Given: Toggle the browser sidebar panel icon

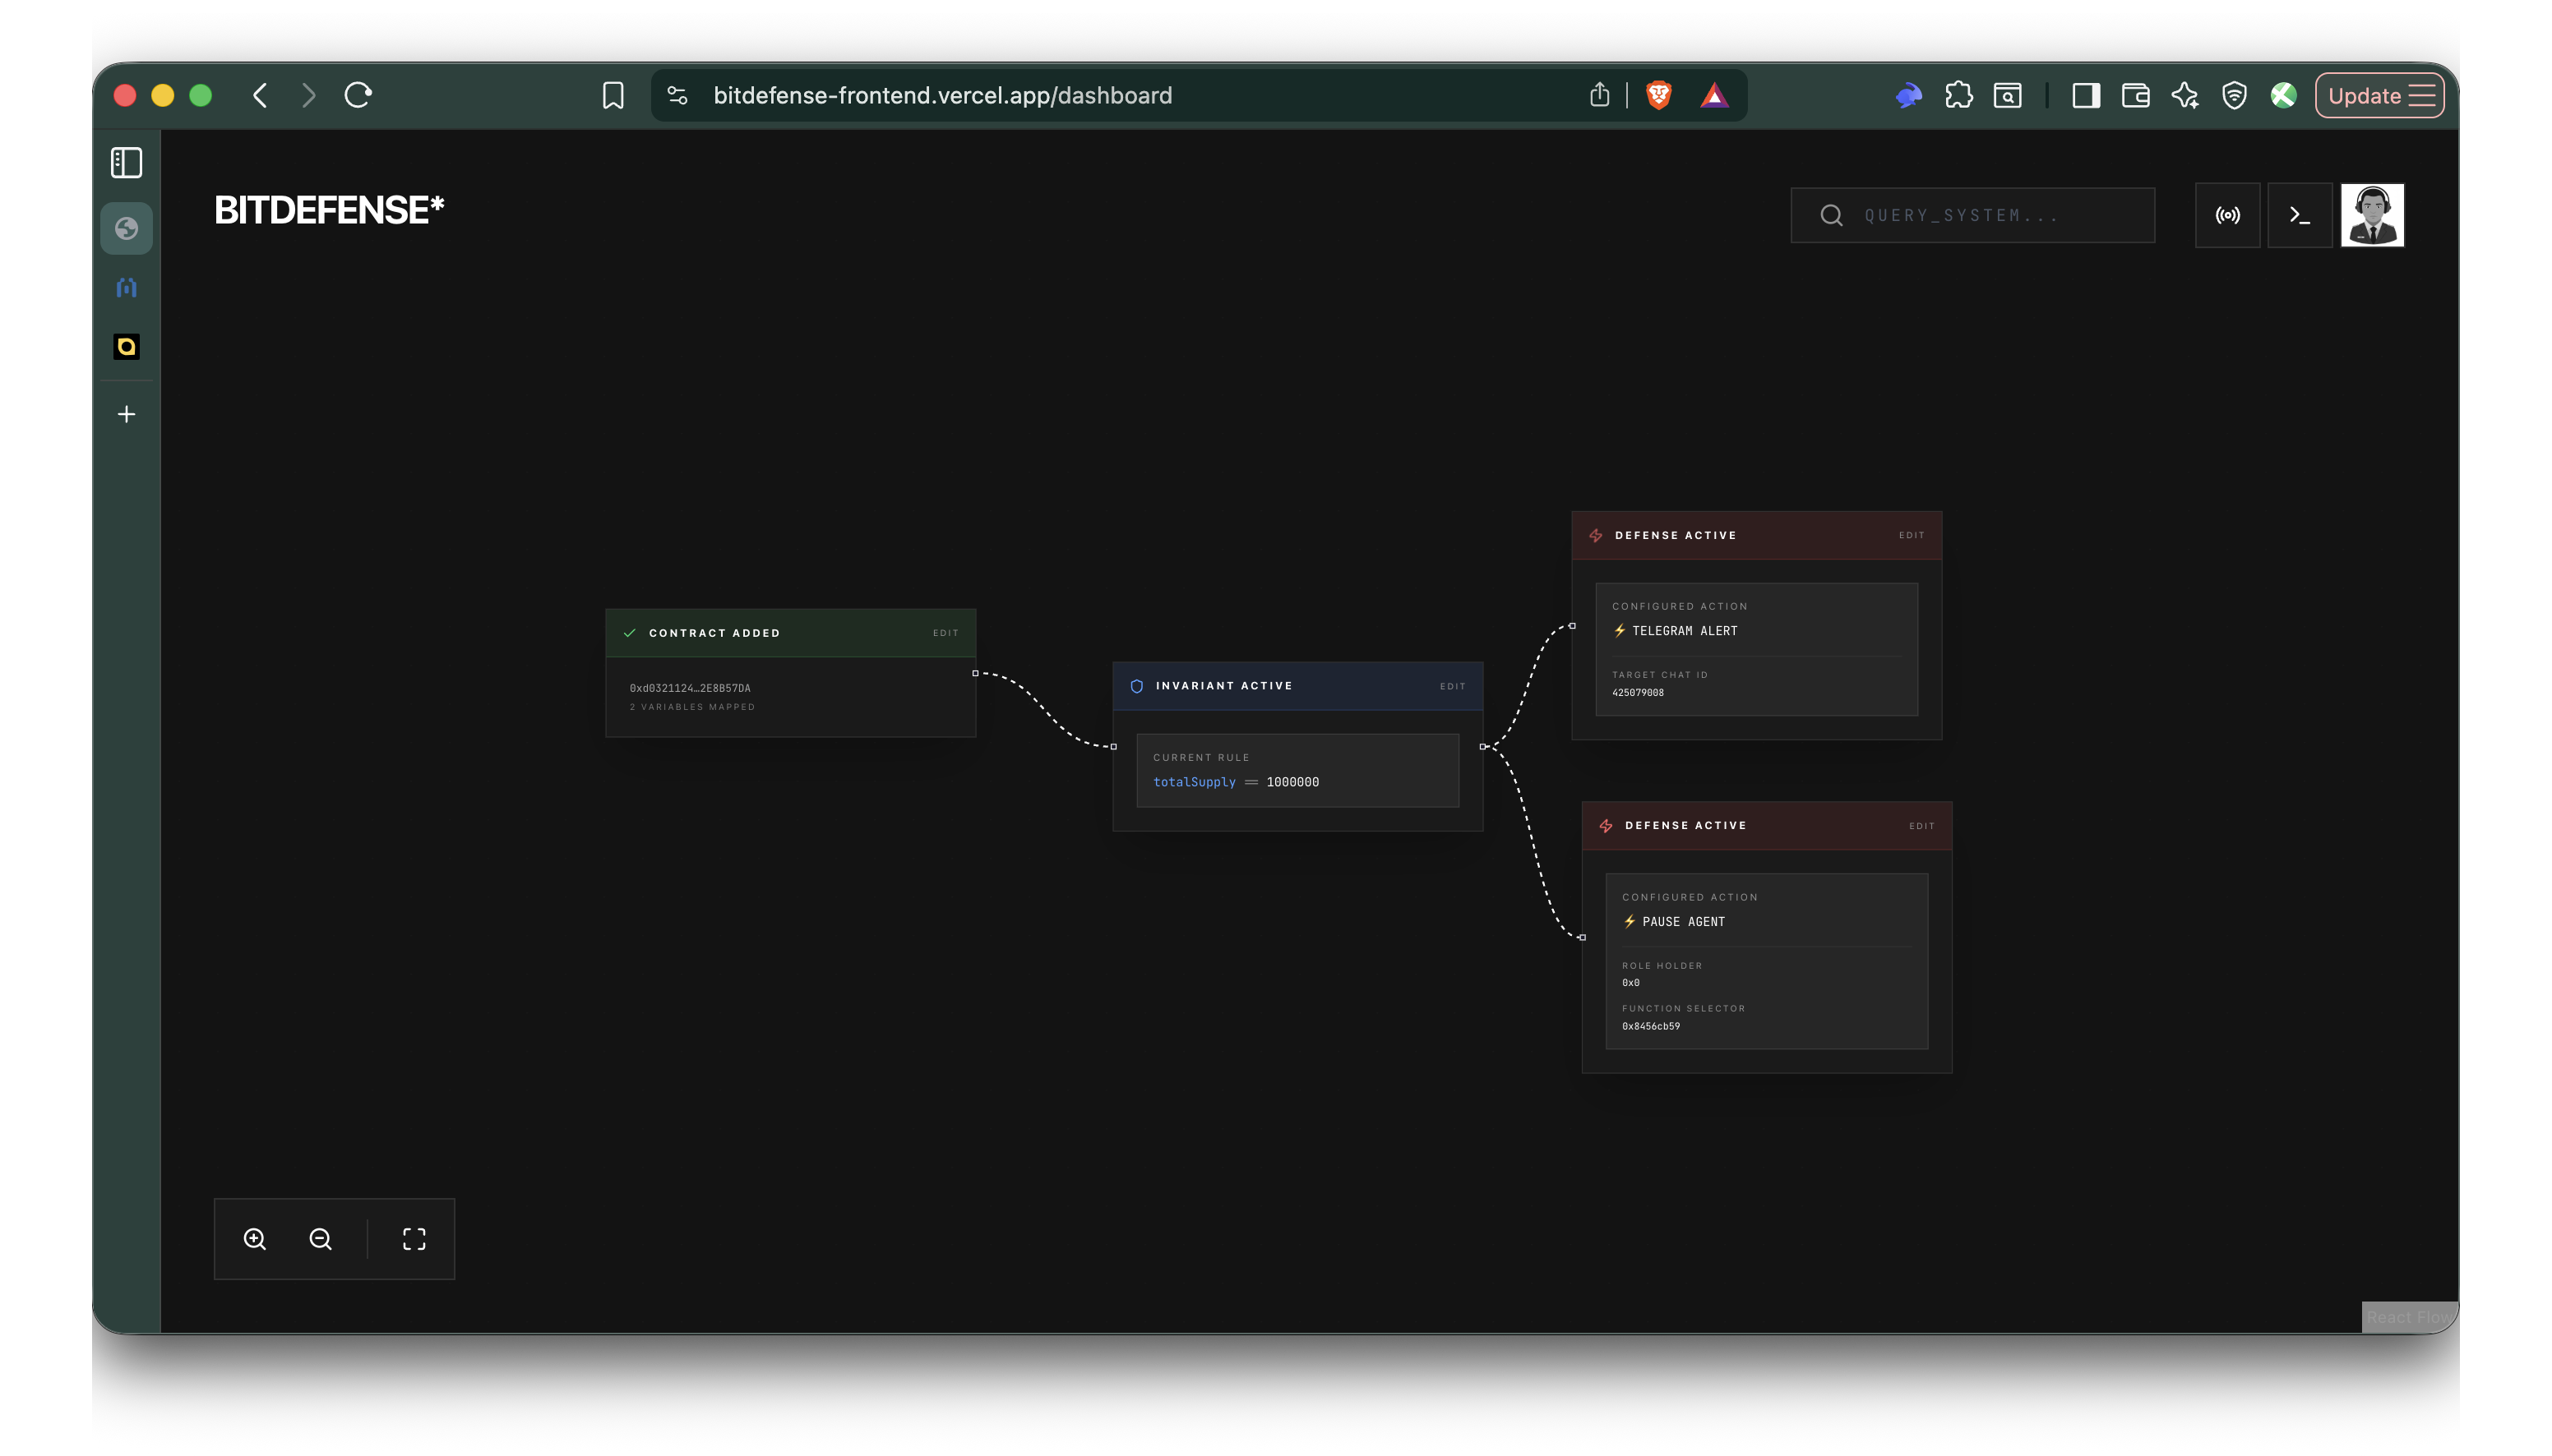Looking at the screenshot, I should pyautogui.click(x=126, y=163).
